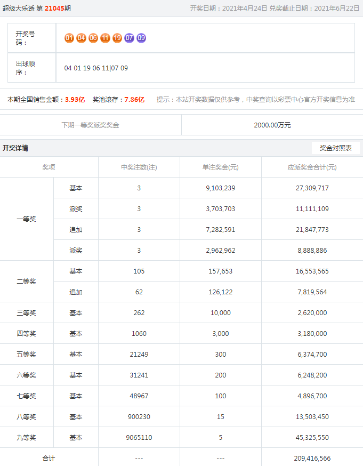Click fifth prize winner count 21249

[x=139, y=355]
